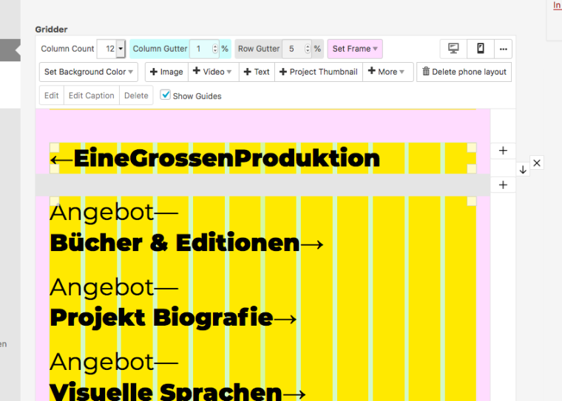Open the three-dots options menu
The width and height of the screenshot is (562, 401).
[504, 49]
